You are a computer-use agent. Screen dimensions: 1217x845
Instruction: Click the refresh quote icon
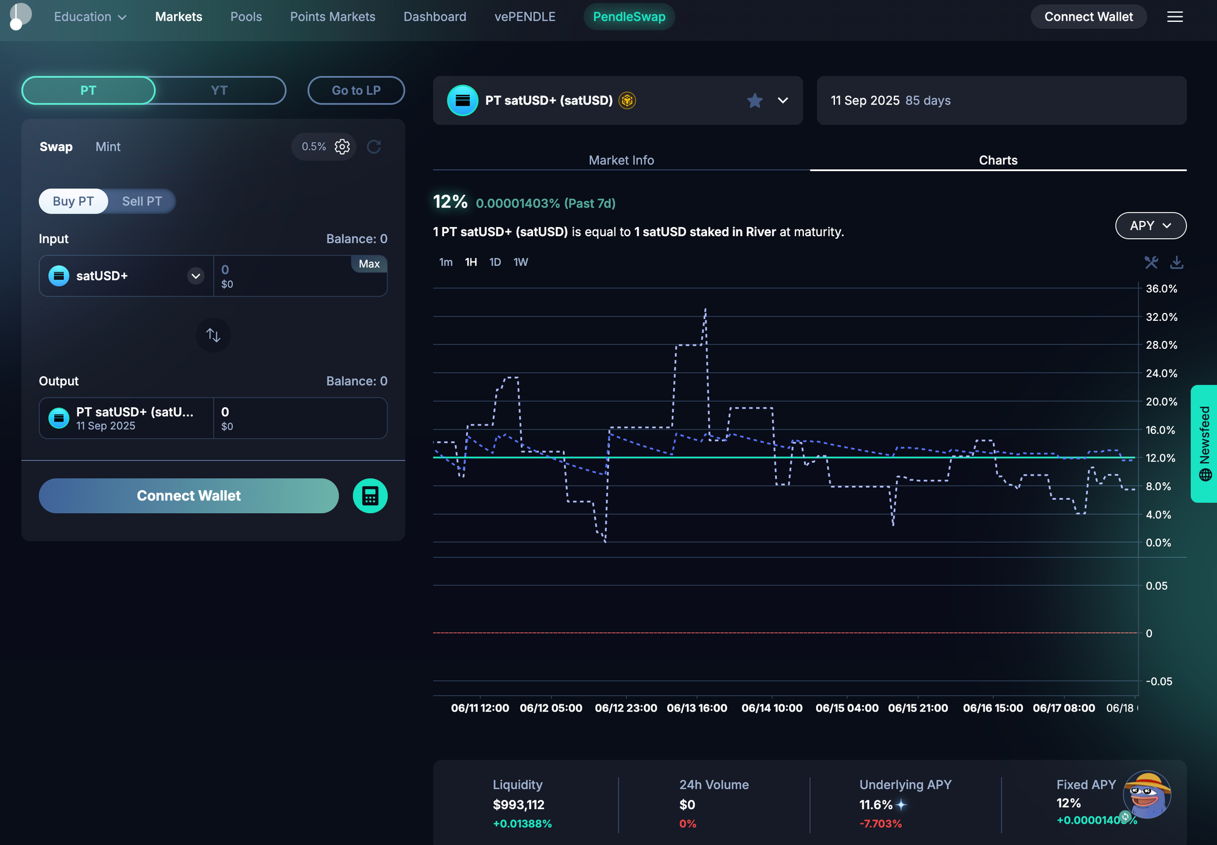(374, 147)
